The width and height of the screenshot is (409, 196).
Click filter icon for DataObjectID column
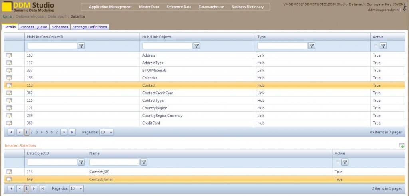81,162
